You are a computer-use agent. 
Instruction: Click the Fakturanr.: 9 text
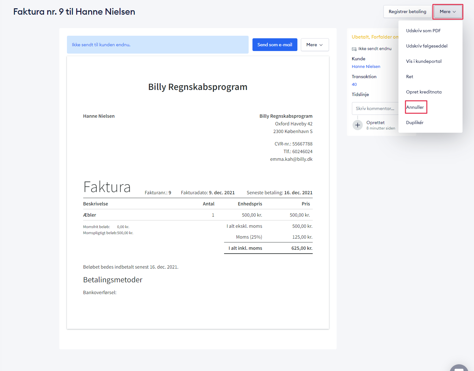tap(158, 193)
